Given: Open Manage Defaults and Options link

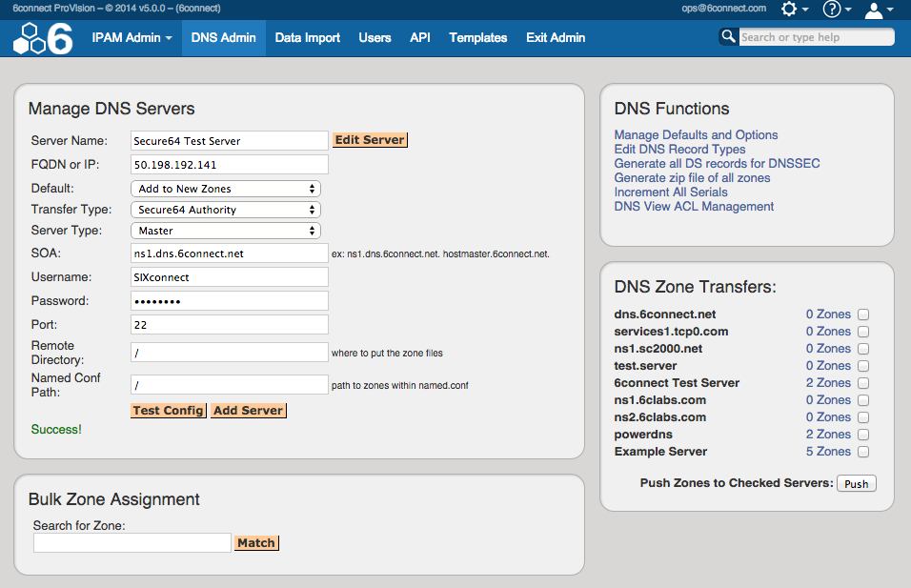Looking at the screenshot, I should pyautogui.click(x=696, y=134).
